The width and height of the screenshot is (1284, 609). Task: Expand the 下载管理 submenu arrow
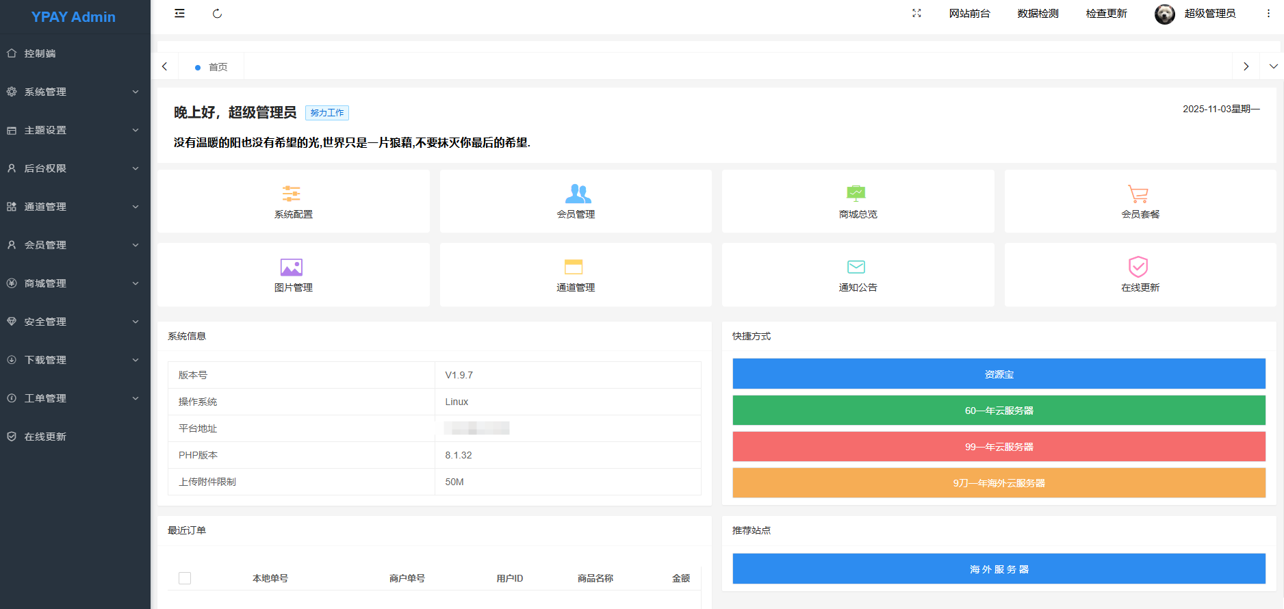tap(136, 360)
